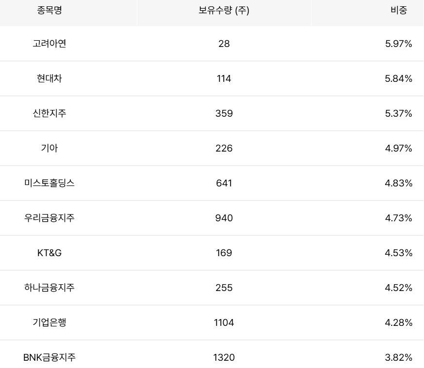Screen dimensions: 424x368
Task: Select the 기업은행 stock name
Action: click(49, 322)
